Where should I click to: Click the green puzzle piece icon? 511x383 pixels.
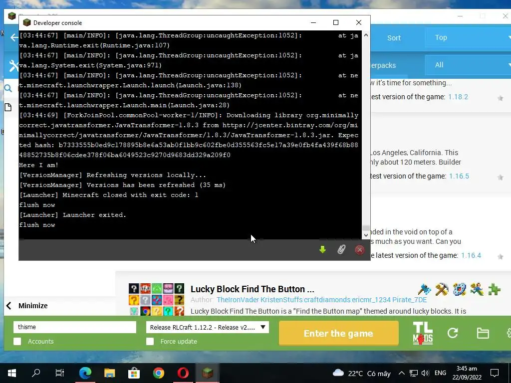[495, 289]
